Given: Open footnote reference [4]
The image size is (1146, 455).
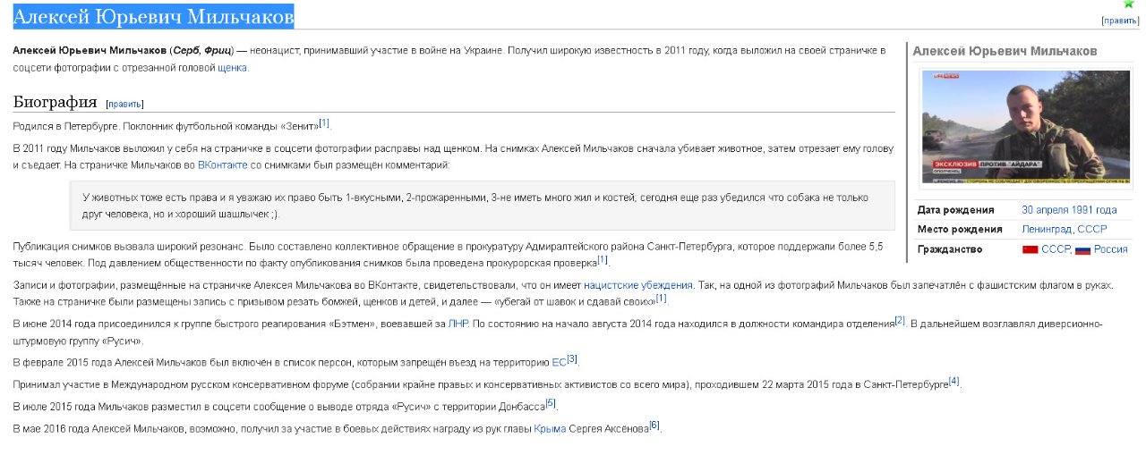Looking at the screenshot, I should [954, 381].
